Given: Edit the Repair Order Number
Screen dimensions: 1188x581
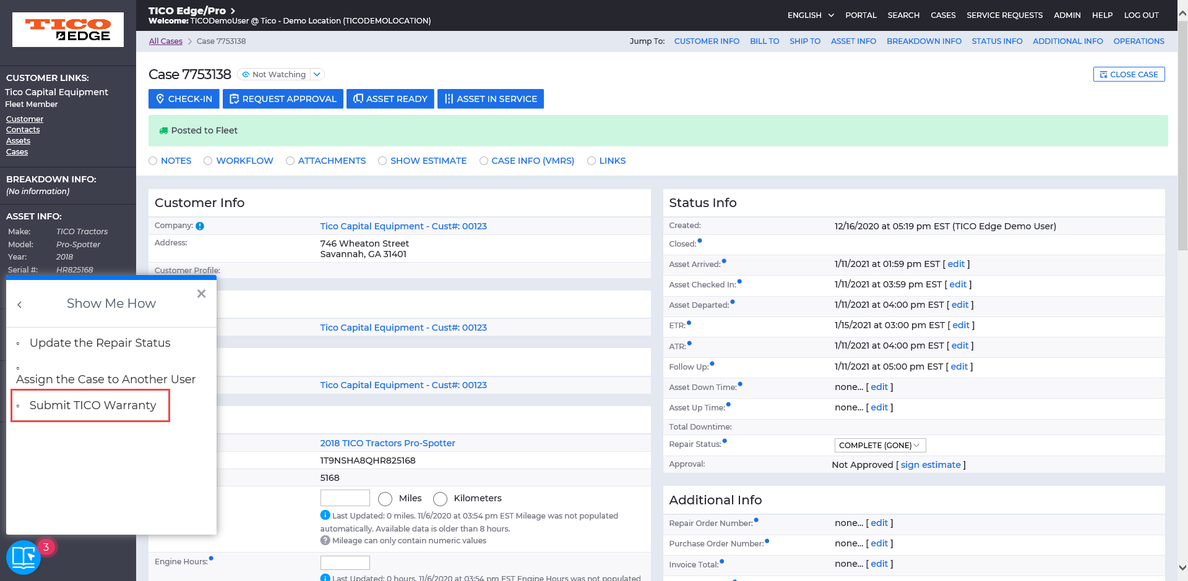Looking at the screenshot, I should pos(879,523).
